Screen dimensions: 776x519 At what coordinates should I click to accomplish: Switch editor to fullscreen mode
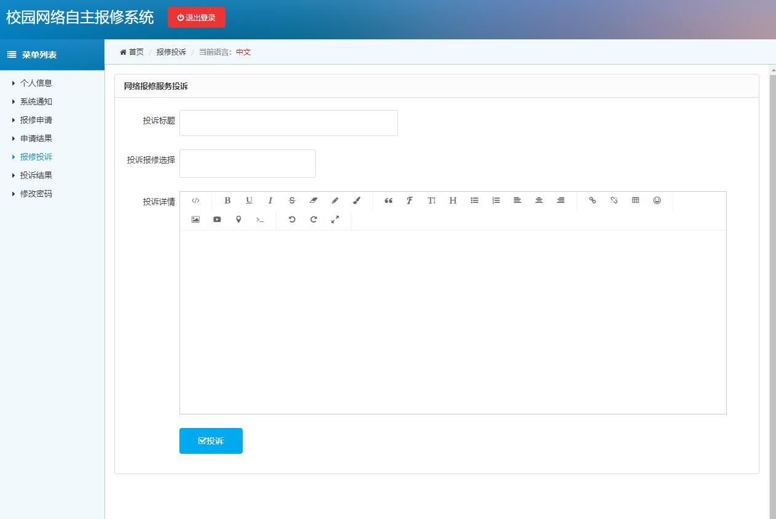(x=335, y=220)
